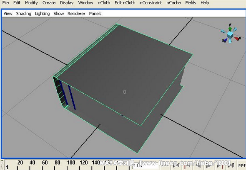This screenshot has width=246, height=170.
Task: Go to end of playback range
Action: tap(242, 165)
